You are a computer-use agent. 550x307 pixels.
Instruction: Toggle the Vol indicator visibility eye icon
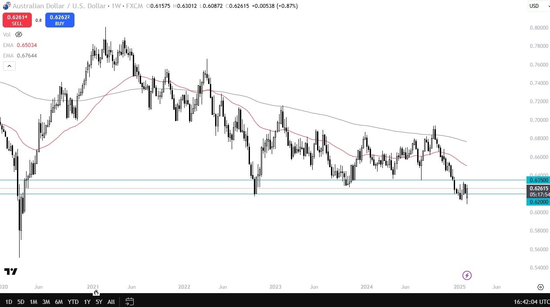(x=19, y=34)
